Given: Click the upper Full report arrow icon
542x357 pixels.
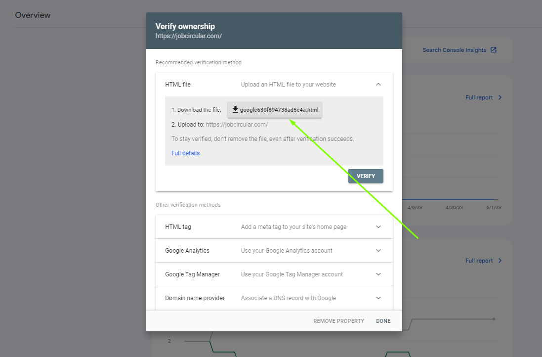Looking at the screenshot, I should point(500,97).
